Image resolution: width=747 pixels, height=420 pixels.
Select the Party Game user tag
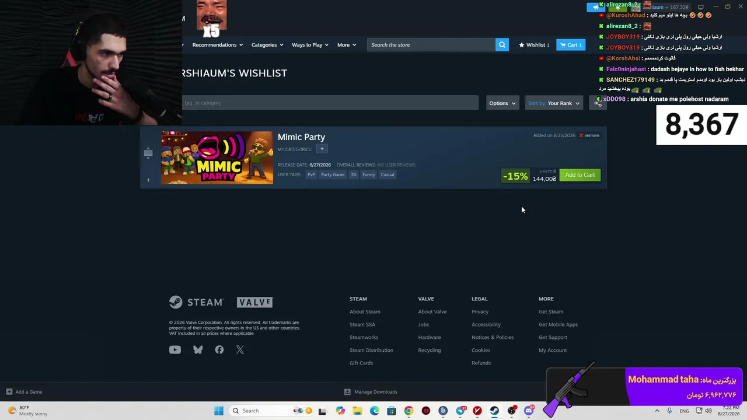point(333,174)
